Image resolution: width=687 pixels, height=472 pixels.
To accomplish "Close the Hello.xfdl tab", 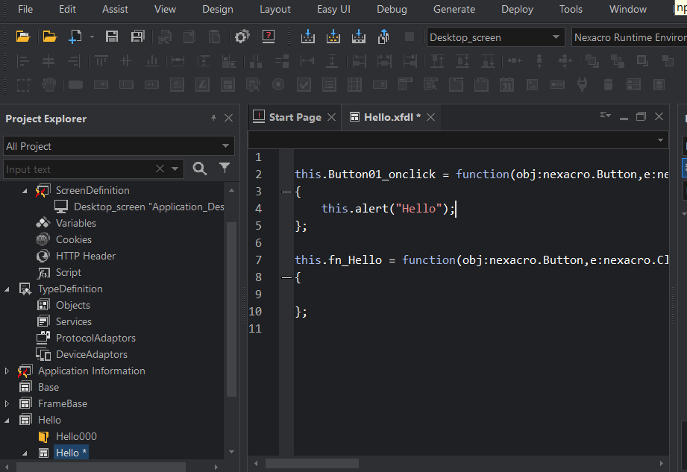I will coord(430,117).
